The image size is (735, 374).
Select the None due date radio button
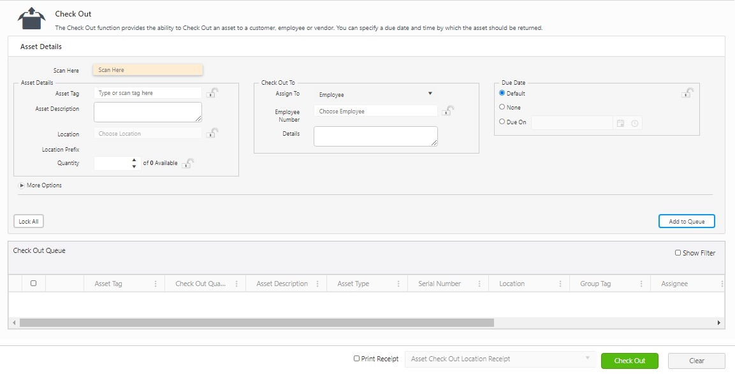[502, 107]
